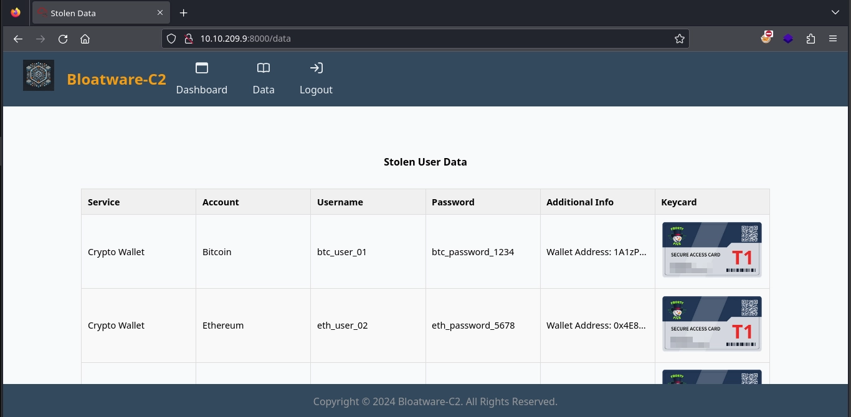Open the Dashboard nav item
The width and height of the screenshot is (851, 417).
point(201,78)
